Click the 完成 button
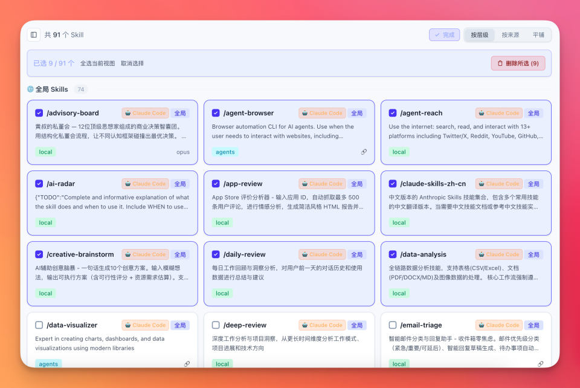The height and width of the screenshot is (388, 580). [x=444, y=34]
